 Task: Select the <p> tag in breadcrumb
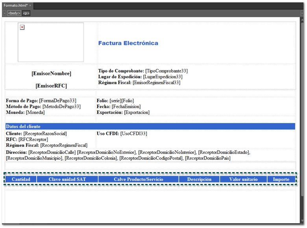tap(26, 13)
